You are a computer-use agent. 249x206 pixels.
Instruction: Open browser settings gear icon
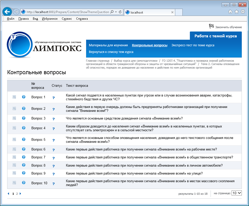point(243,12)
